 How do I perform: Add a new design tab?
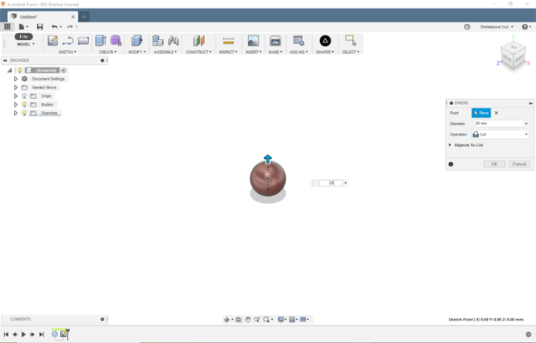(84, 17)
